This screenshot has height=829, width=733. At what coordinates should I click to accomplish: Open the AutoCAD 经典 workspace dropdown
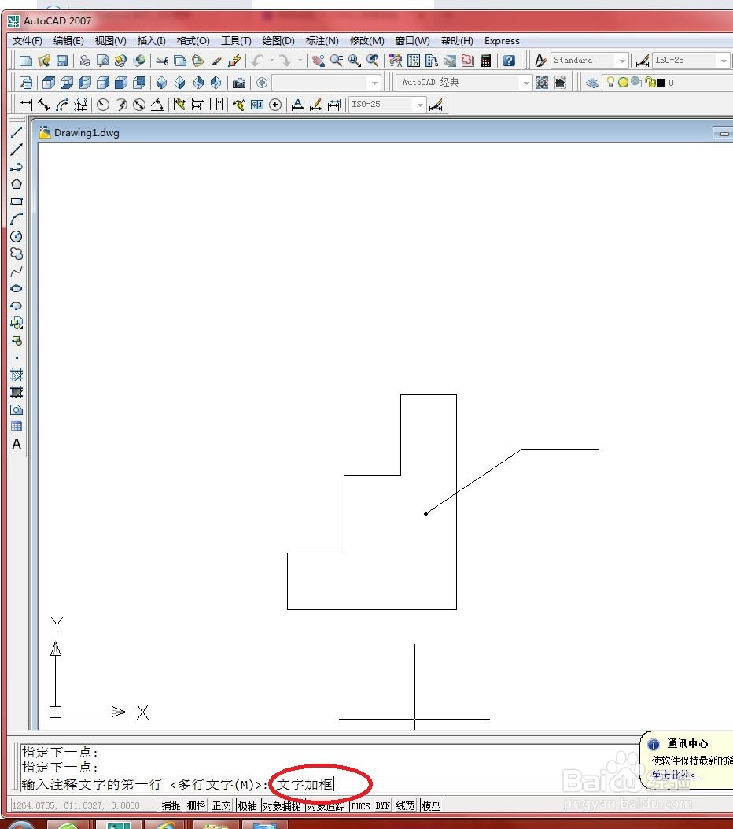click(526, 83)
